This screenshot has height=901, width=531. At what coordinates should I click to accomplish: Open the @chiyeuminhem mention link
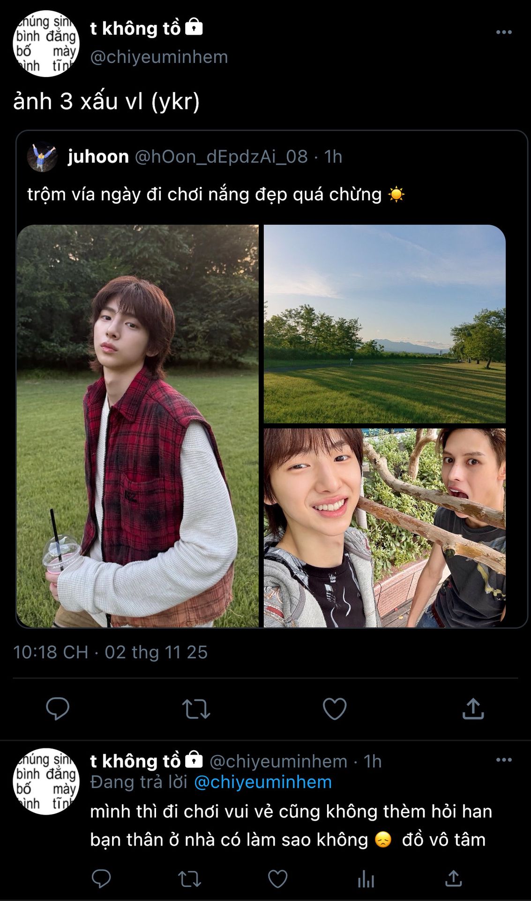click(262, 782)
